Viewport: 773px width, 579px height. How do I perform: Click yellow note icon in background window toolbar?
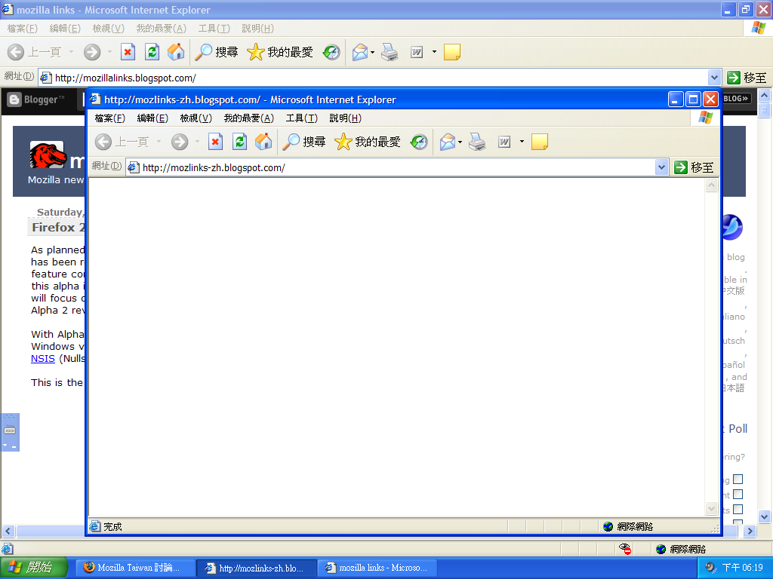coord(452,52)
